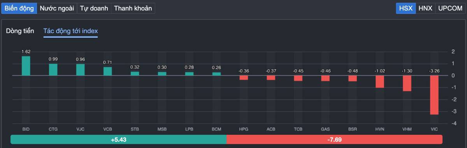The image size is (467, 148).
Task: Click the CTG green bar
Action: (x=53, y=70)
